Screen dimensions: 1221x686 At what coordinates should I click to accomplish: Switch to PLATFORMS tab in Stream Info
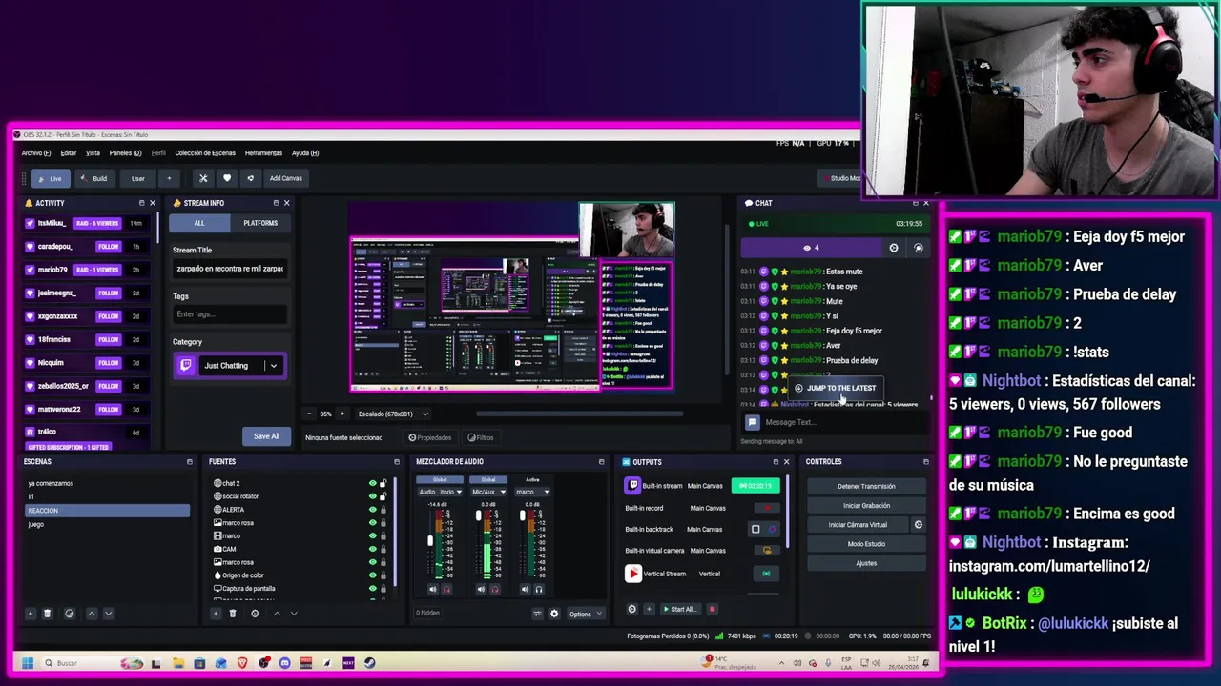pos(260,223)
